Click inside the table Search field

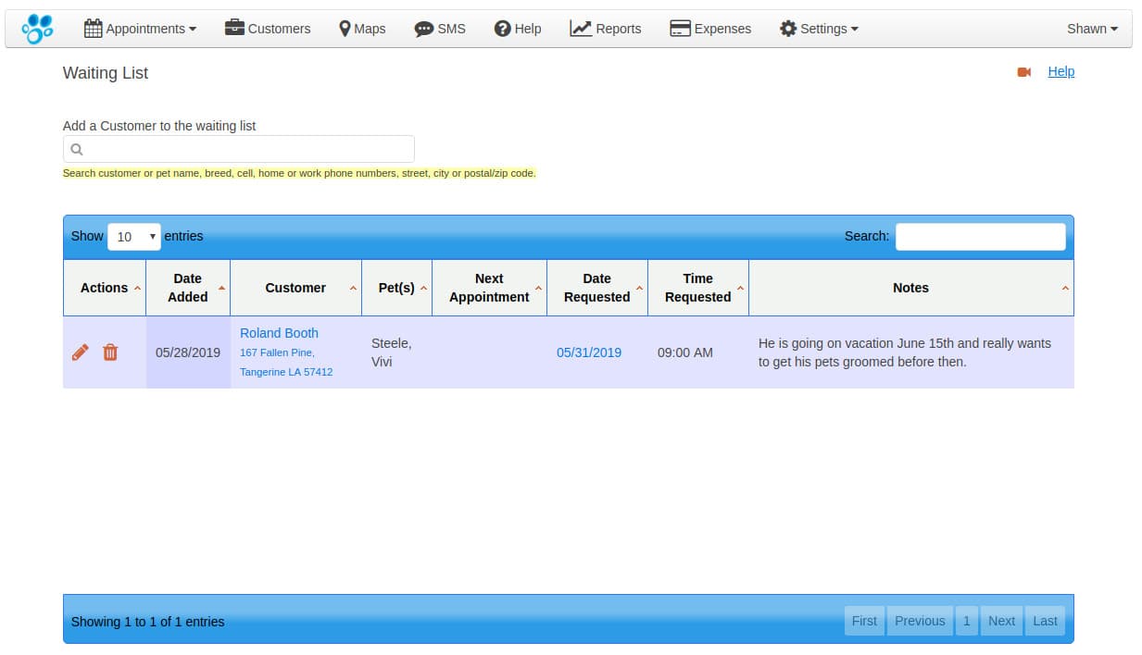coord(980,237)
